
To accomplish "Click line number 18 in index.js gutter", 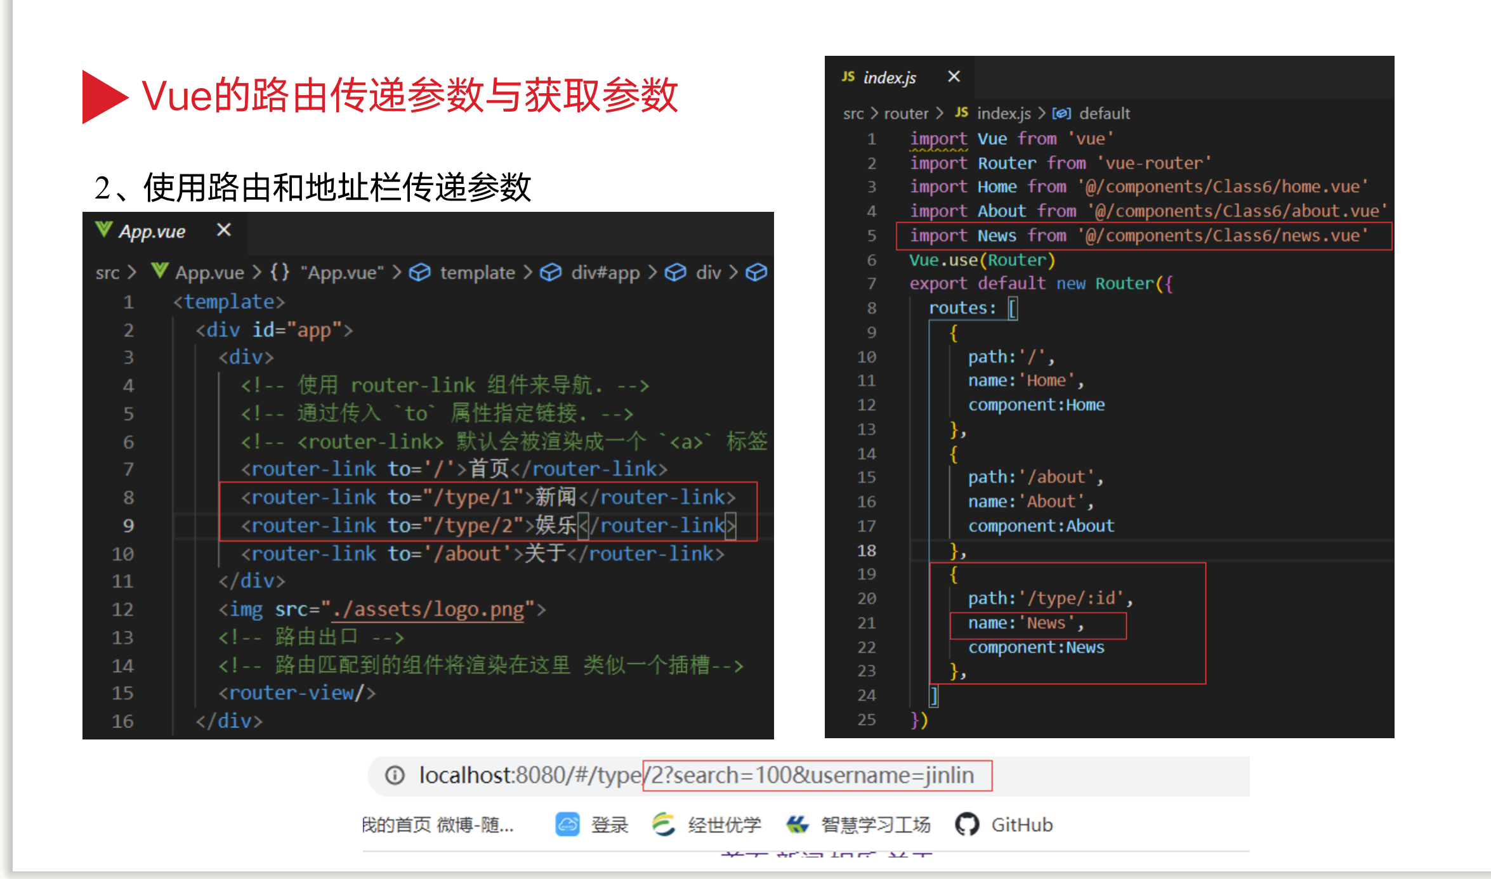I will tap(867, 550).
